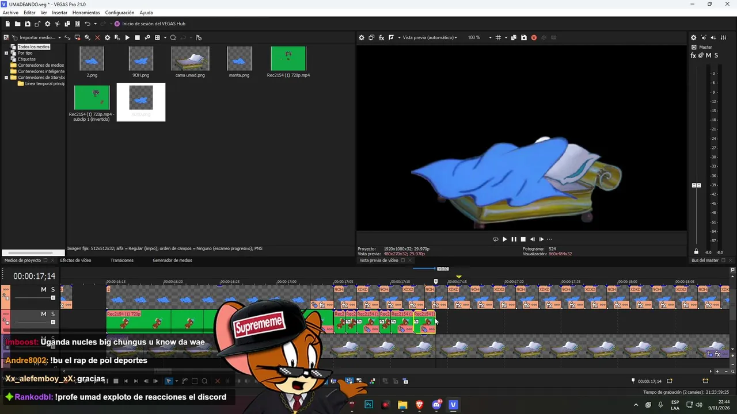737x414 pixels.
Task: Open project properties gear in main toolbar
Action: [47, 24]
